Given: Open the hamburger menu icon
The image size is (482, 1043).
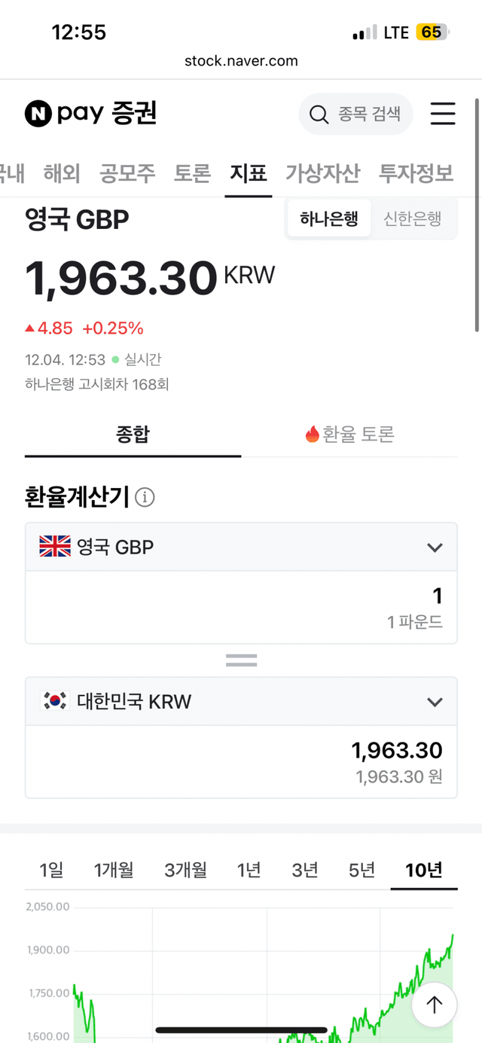Looking at the screenshot, I should [x=443, y=114].
